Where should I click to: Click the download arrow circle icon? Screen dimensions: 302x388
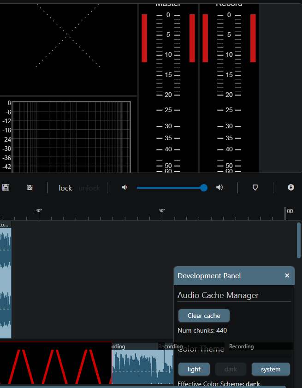coord(291,187)
